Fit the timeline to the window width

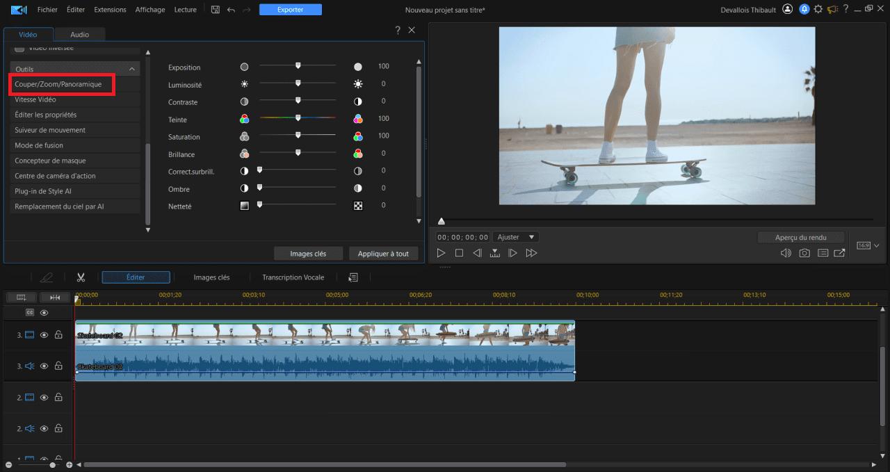point(56,298)
